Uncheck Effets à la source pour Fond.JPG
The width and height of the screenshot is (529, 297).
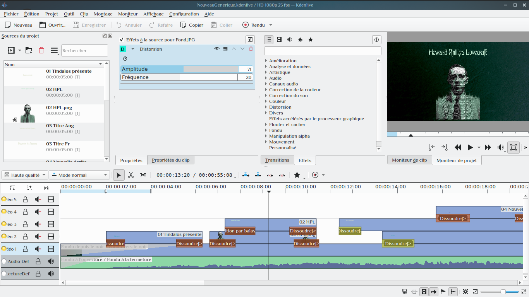(x=122, y=39)
